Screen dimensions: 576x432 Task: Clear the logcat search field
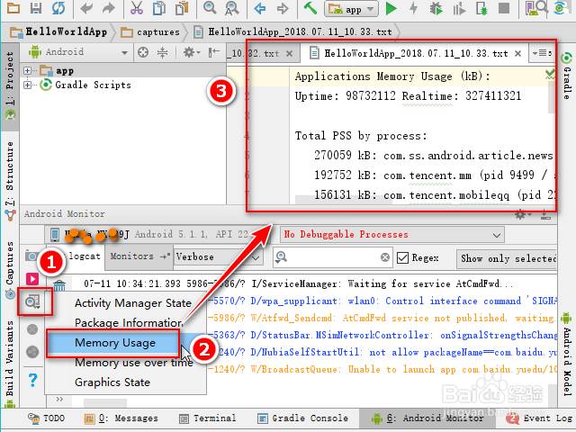click(x=385, y=257)
